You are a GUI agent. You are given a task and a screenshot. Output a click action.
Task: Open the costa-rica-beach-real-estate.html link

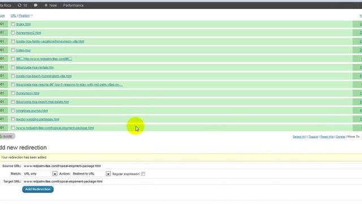point(42,102)
